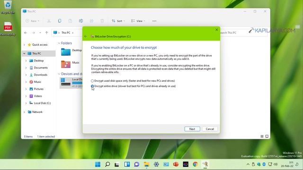Open recent locations dropdown arrow

[x=40, y=33]
